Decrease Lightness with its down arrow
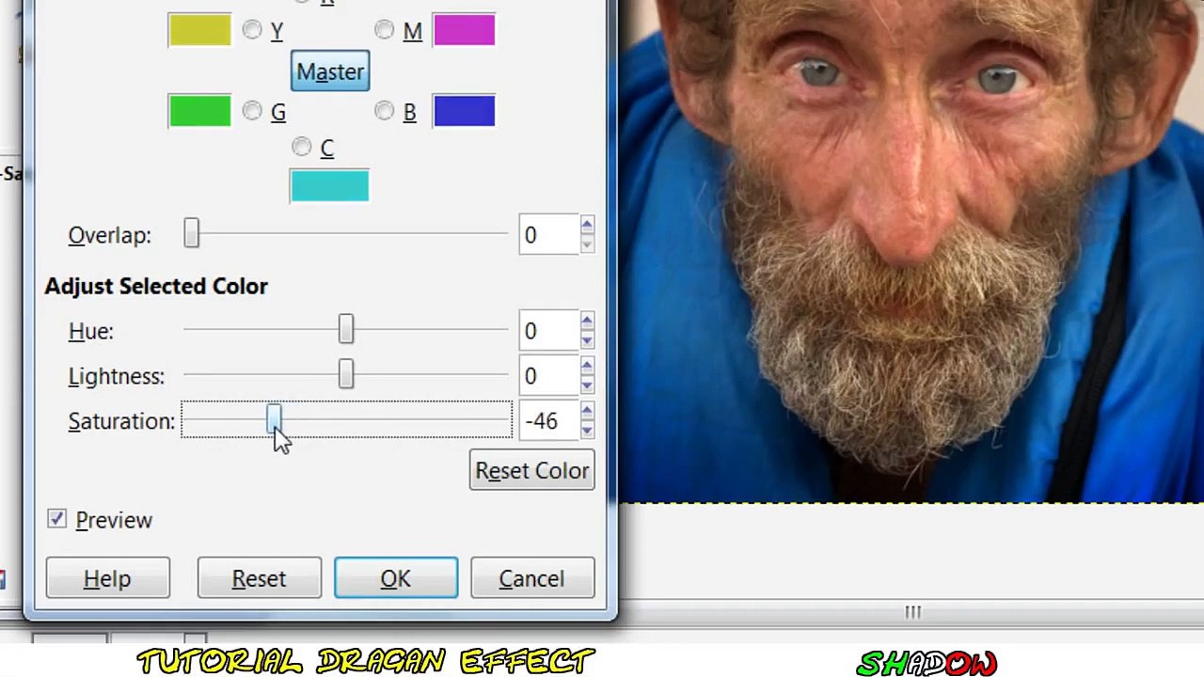The width and height of the screenshot is (1204, 677). coord(587,386)
